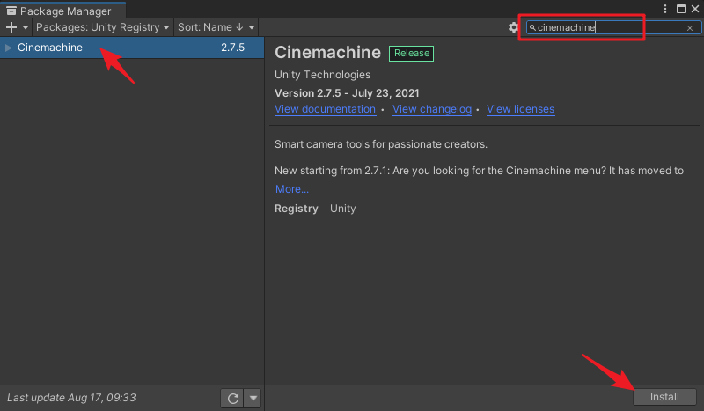Open the Sort: Name dropdown
Screen dimensions: 704x411
pos(216,27)
